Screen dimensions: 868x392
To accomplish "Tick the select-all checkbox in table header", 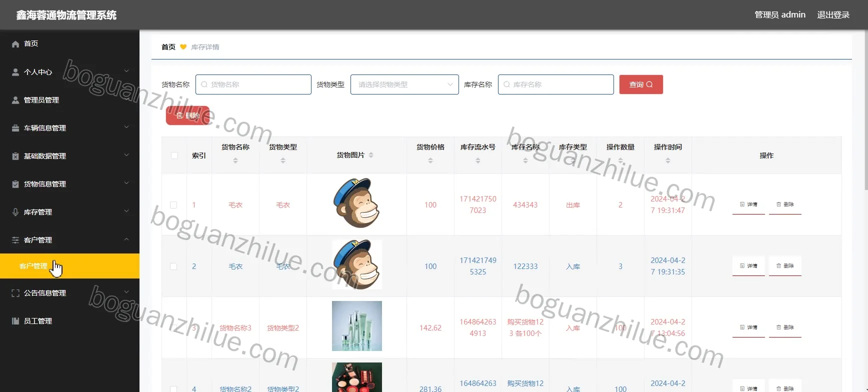I will (174, 155).
